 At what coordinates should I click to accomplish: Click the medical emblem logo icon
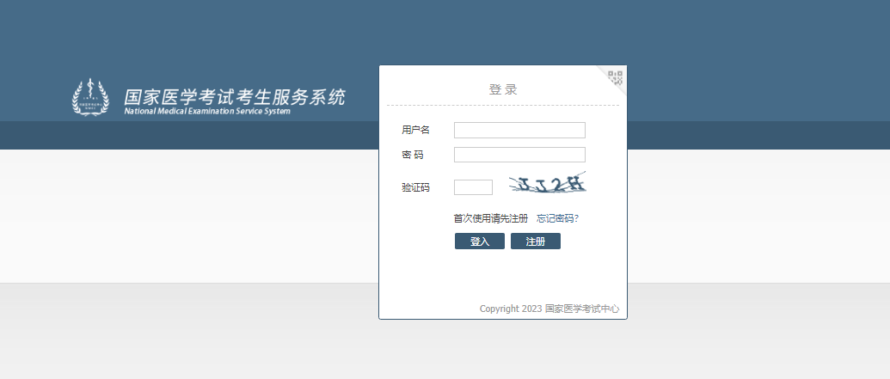[x=90, y=98]
